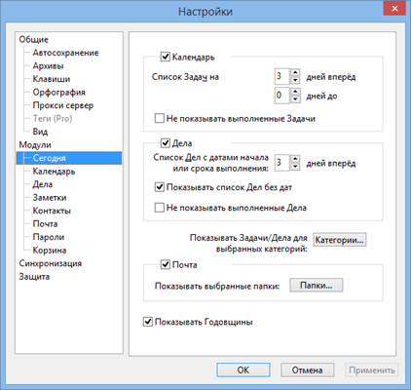
Task: Increase tasks days-ahead spinner up arrow
Action: click(295, 72)
